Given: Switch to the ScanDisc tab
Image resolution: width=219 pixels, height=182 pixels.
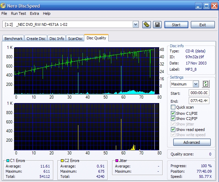Looking at the screenshot, I should pyautogui.click(x=75, y=39).
